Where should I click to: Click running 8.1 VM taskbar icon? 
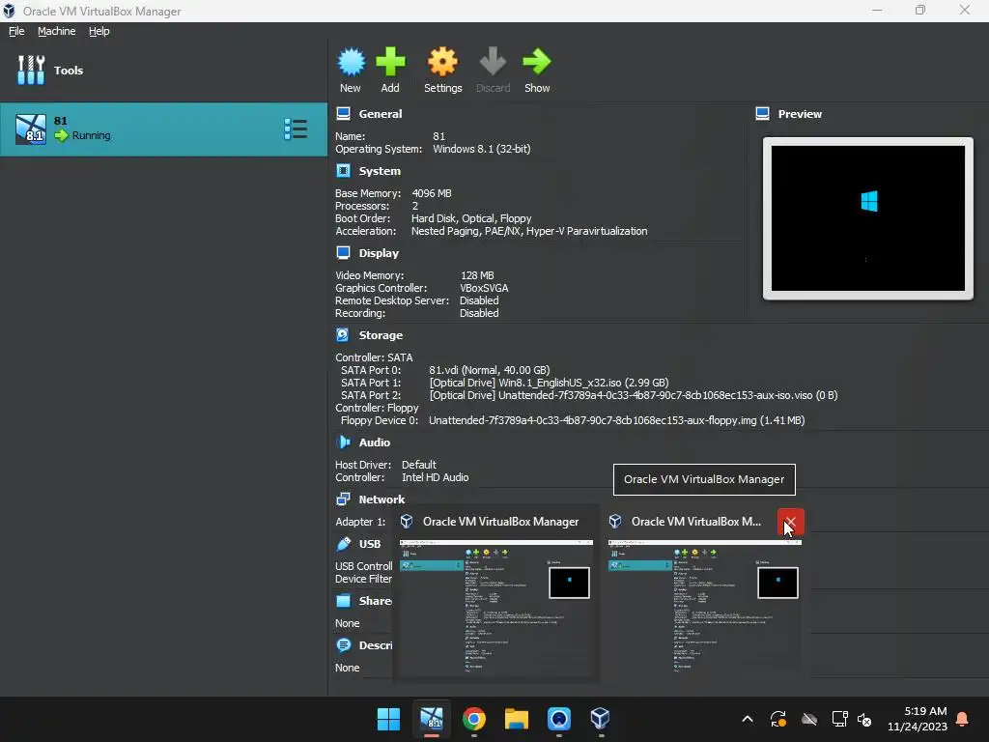(x=432, y=718)
